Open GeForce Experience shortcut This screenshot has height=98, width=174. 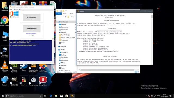pos(14,68)
